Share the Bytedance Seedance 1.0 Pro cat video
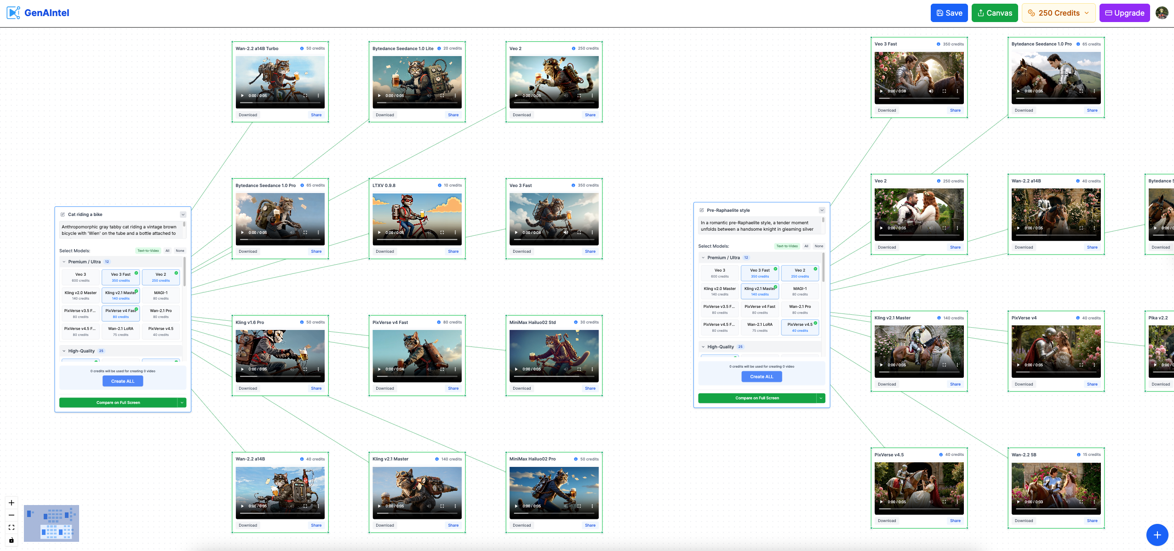Viewport: 1174px width, 551px height. click(316, 252)
